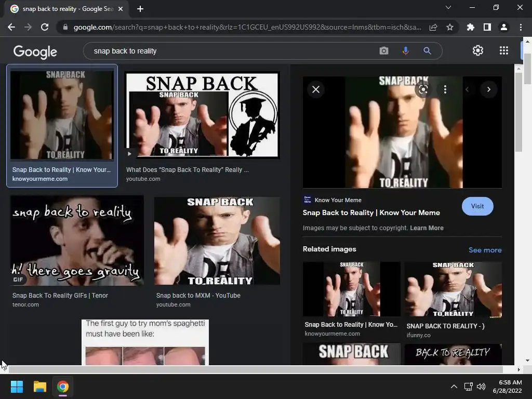Search inside image with Lens icon
The width and height of the screenshot is (532, 399).
coord(423,89)
